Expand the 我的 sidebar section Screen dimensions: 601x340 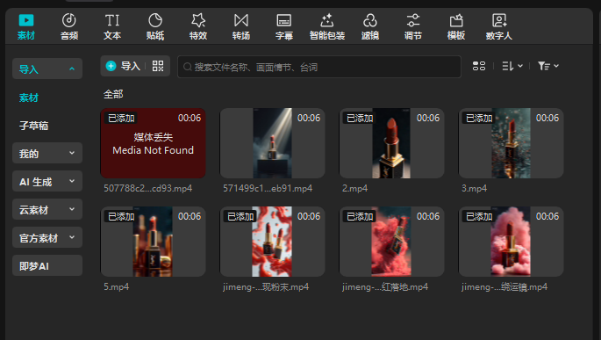click(47, 153)
